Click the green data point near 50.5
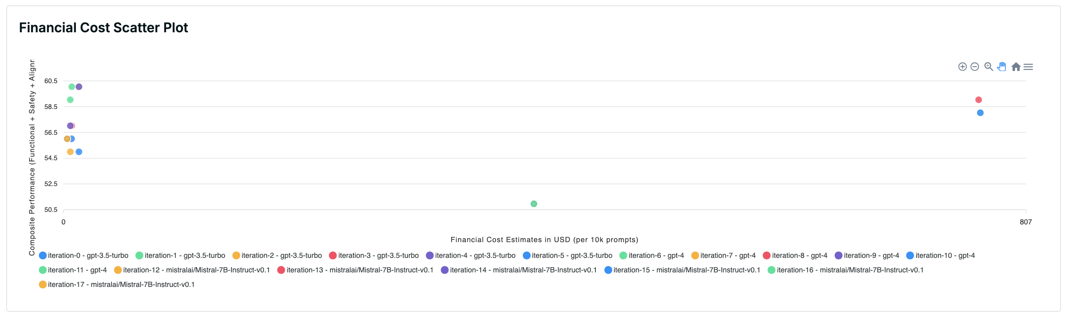 (534, 204)
